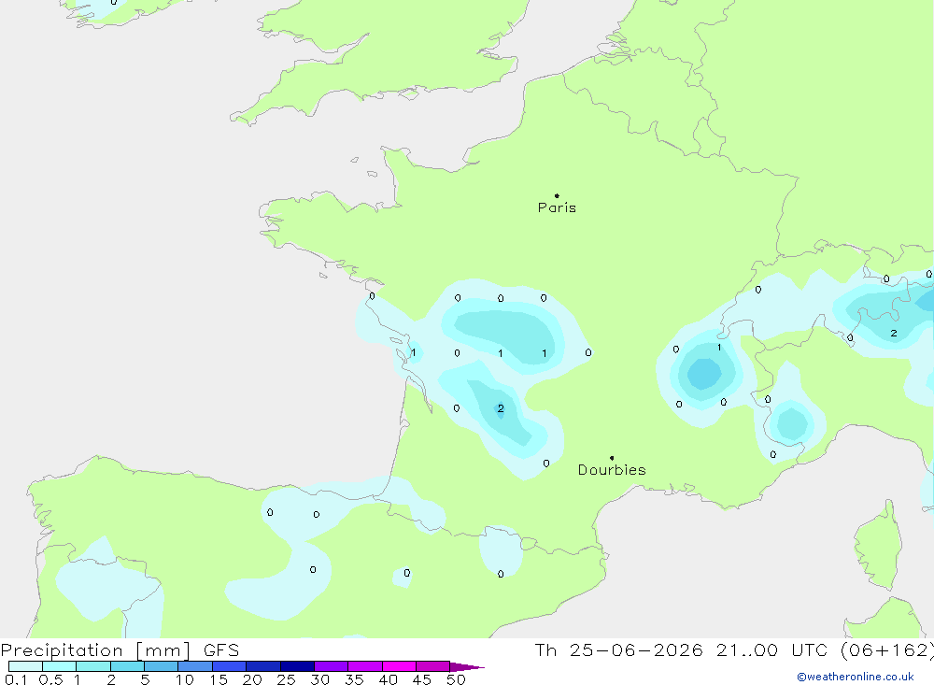Click the 'Precipitation [mm]' legend title
934x685 pixels.
[96, 650]
